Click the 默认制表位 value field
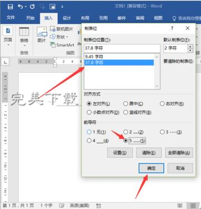Screen dimensions: 201x209 [175, 48]
